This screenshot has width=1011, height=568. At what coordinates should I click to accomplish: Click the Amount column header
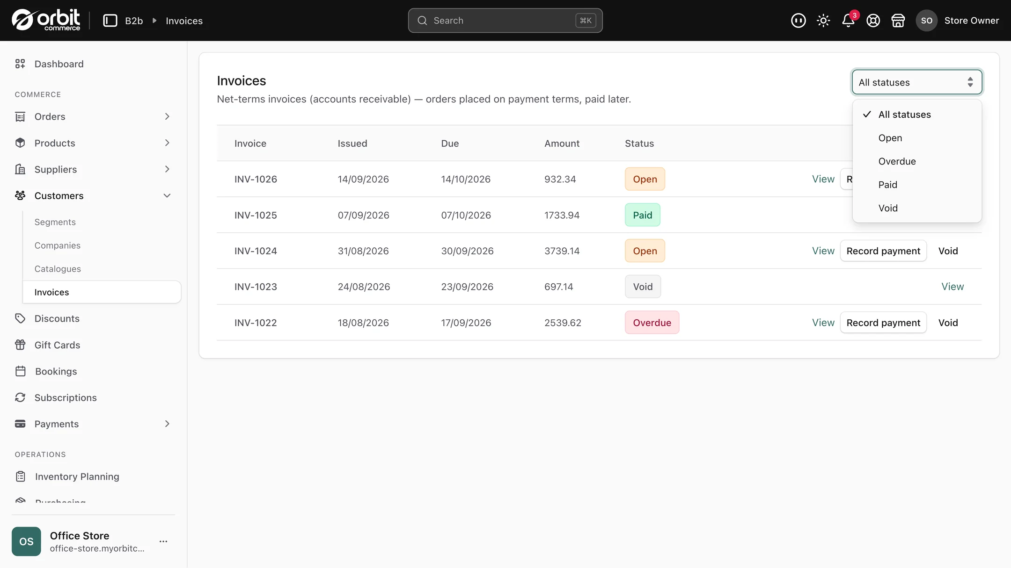pyautogui.click(x=562, y=144)
